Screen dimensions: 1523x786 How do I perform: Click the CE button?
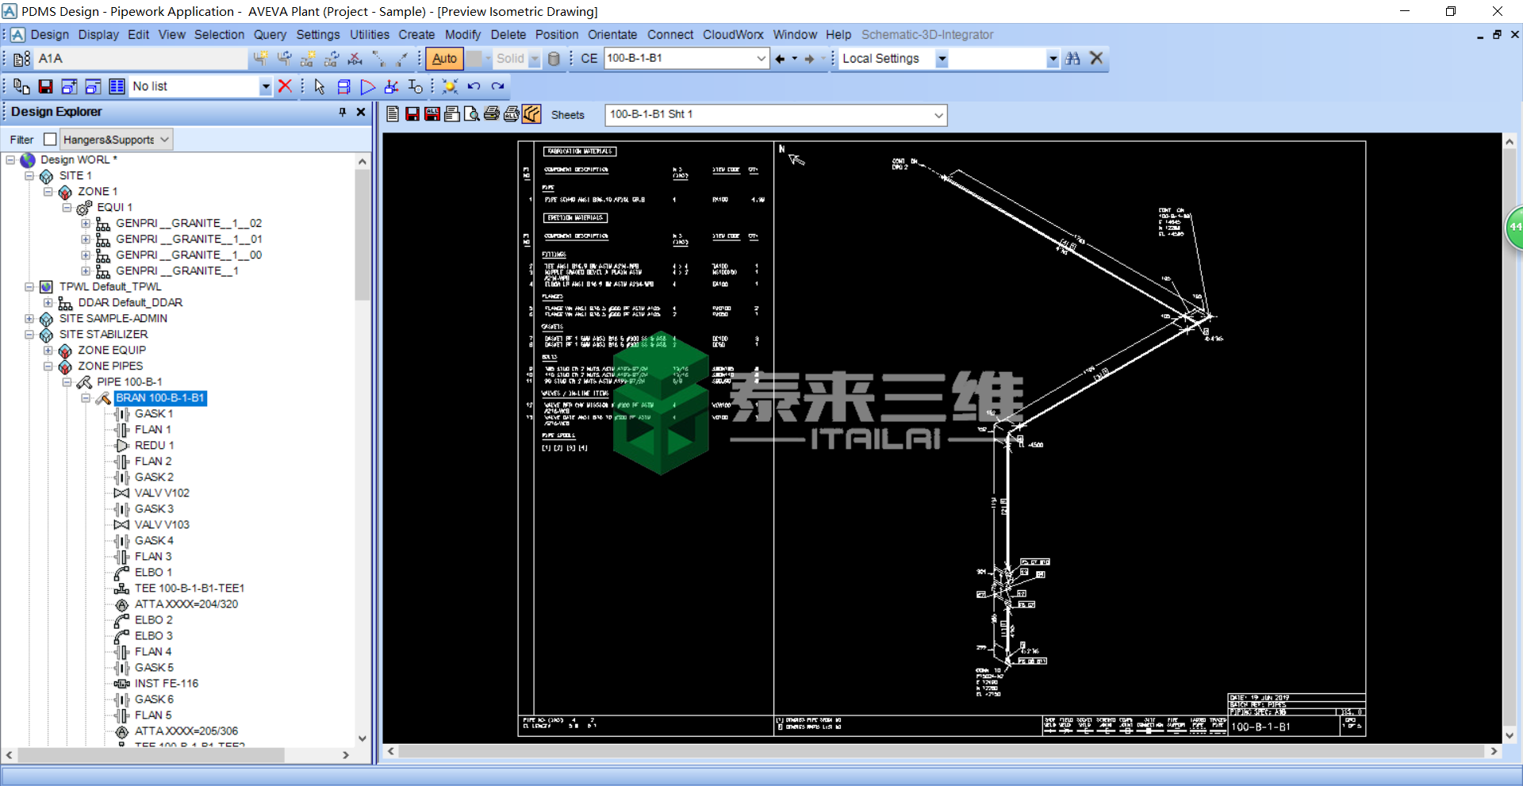coord(589,59)
